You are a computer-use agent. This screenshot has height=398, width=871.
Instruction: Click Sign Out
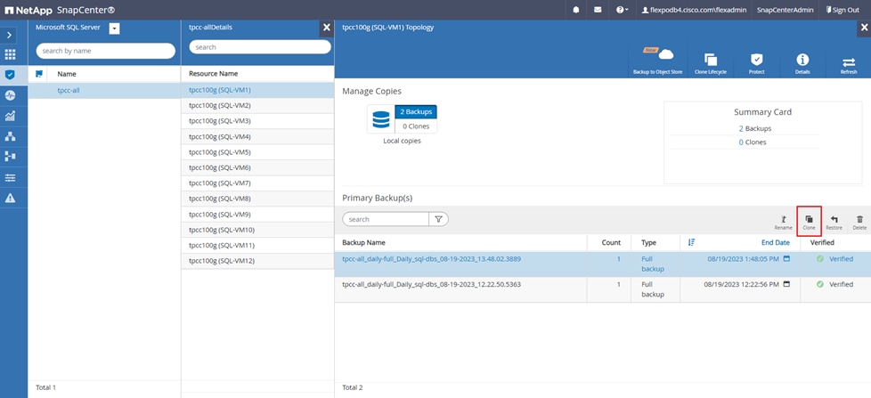coord(843,10)
